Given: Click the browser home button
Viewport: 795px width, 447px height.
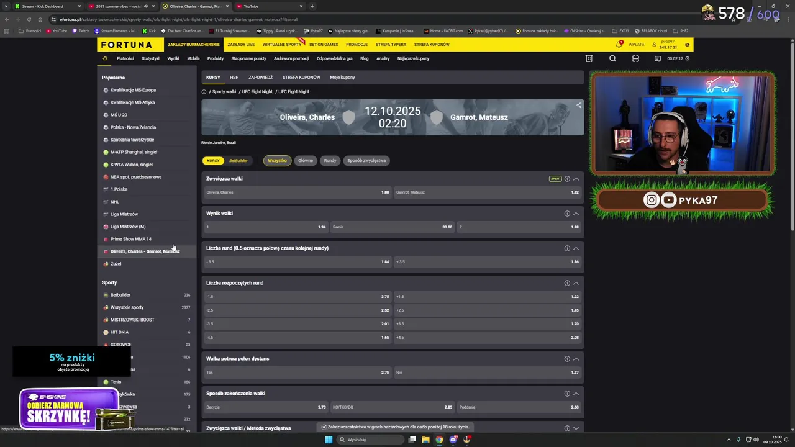Looking at the screenshot, I should click(40, 19).
